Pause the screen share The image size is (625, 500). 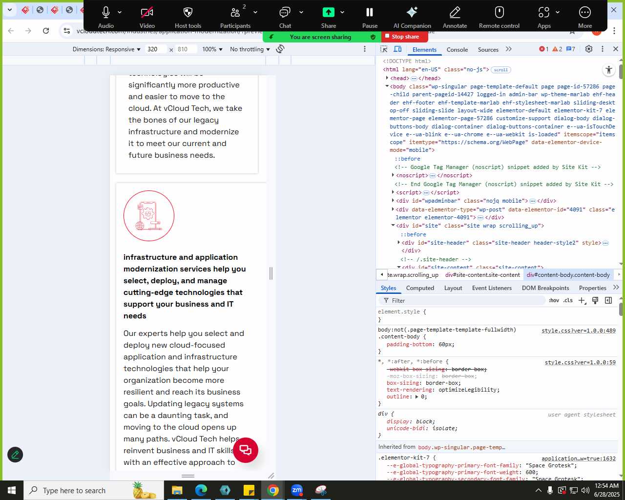(370, 17)
